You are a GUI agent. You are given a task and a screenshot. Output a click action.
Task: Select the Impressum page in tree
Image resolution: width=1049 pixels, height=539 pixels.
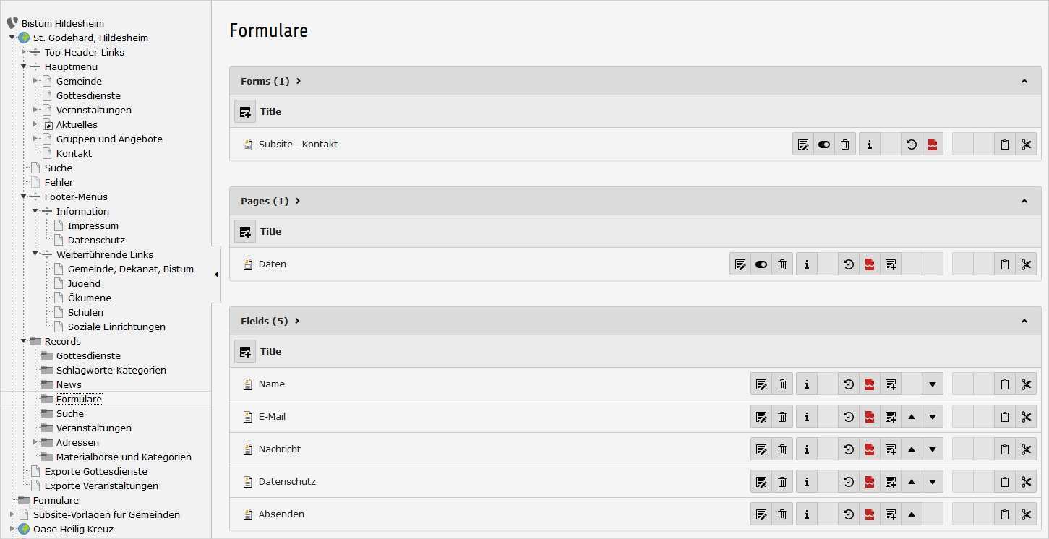tap(93, 225)
